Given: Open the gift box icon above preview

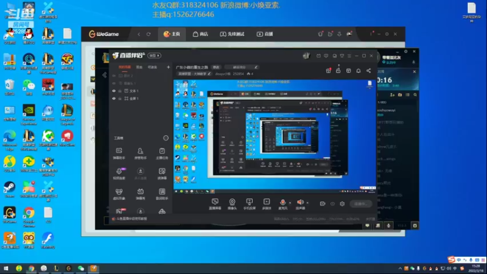Looking at the screenshot, I should tap(328, 71).
